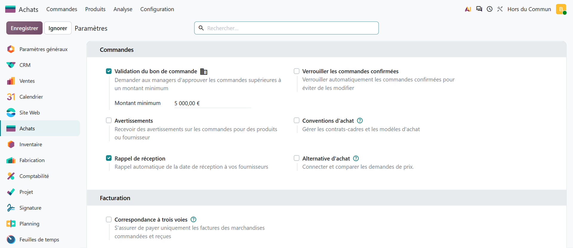The width and height of the screenshot is (573, 248).
Task: Click the CRM sidebar icon
Action: click(11, 65)
